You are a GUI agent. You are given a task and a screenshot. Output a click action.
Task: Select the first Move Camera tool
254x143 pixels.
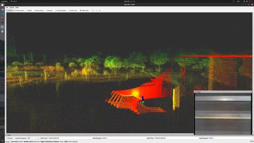tap(19, 11)
